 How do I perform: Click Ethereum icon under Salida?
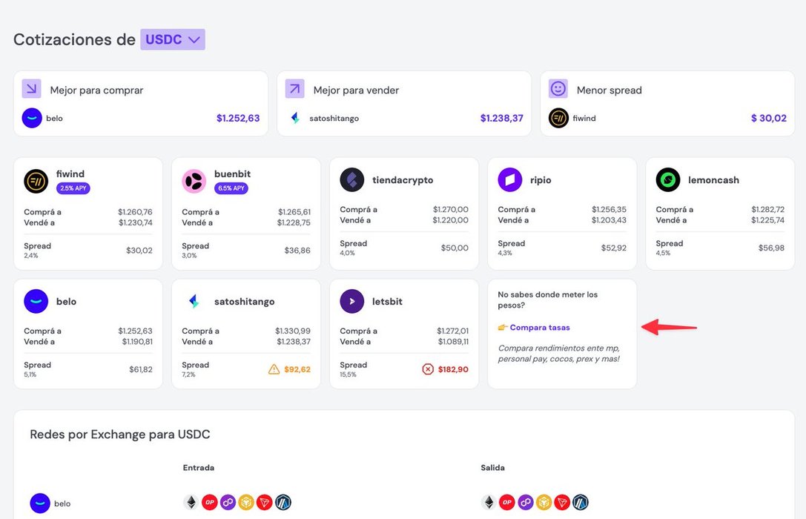point(489,502)
